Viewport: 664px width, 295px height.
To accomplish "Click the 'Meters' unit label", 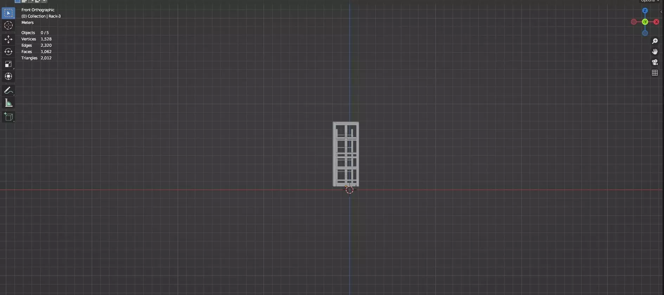I will click(27, 22).
